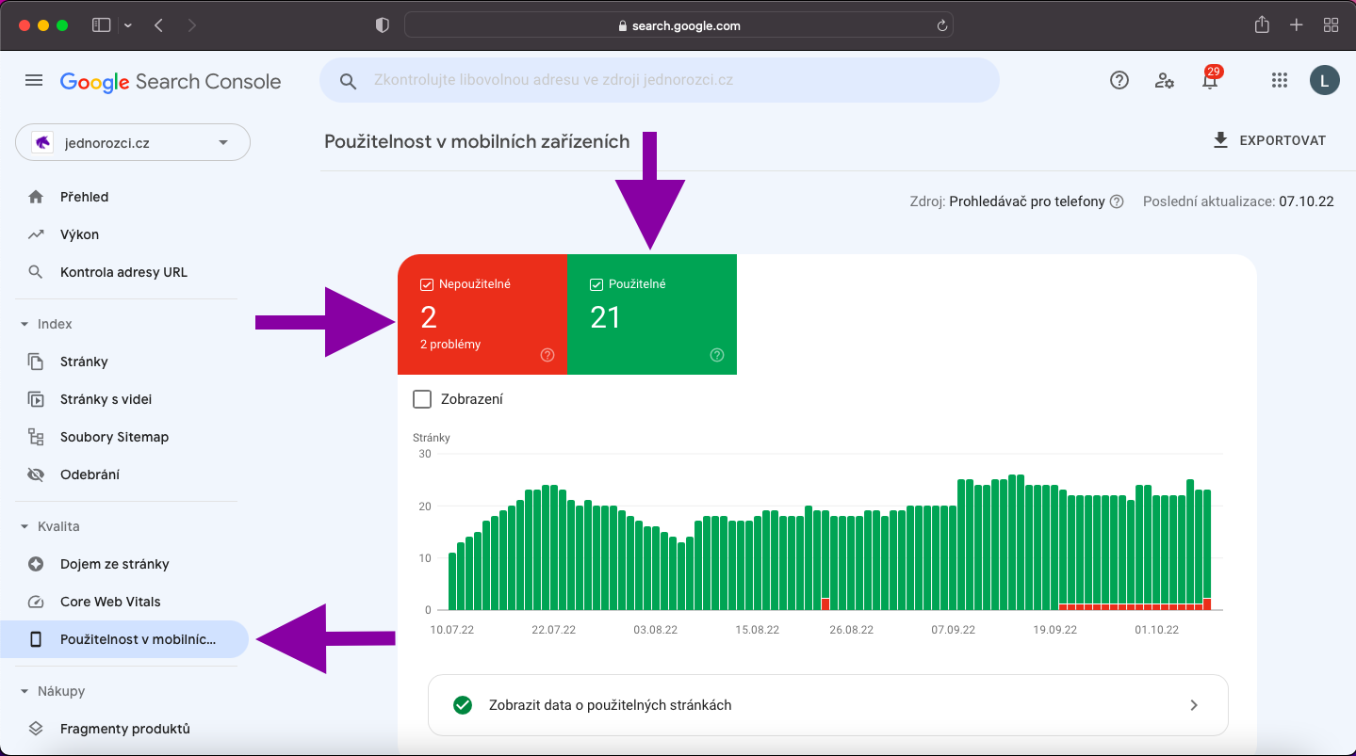Click the Safari address bar
This screenshot has width=1356, height=756.
pyautogui.click(x=678, y=25)
